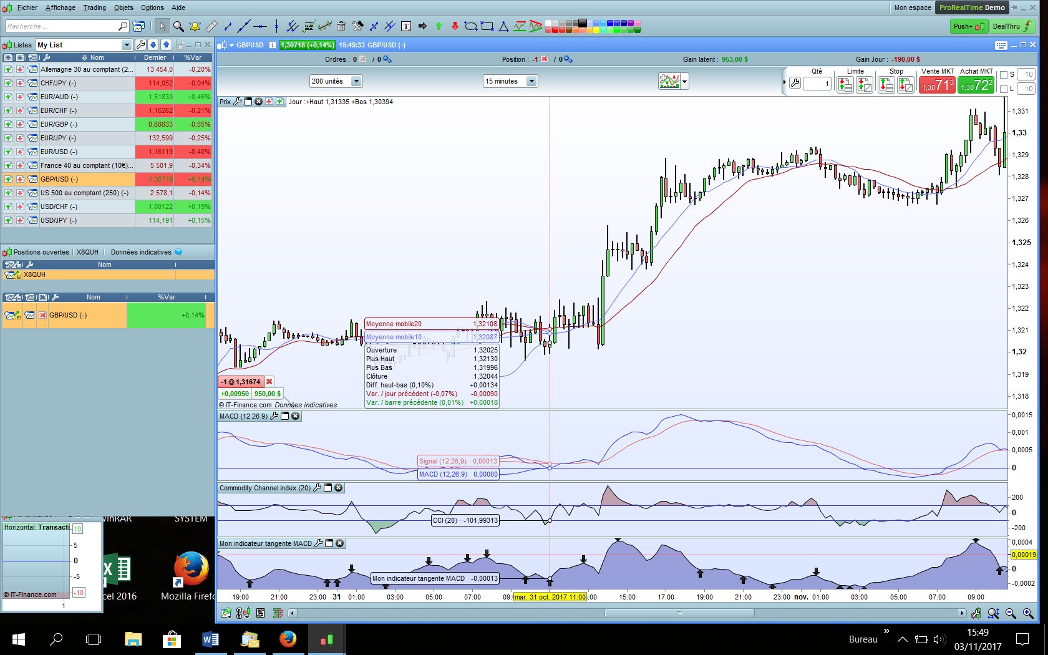Select the red down arrow drawing tool
Viewport: 1048px width, 655px height.
click(x=455, y=26)
